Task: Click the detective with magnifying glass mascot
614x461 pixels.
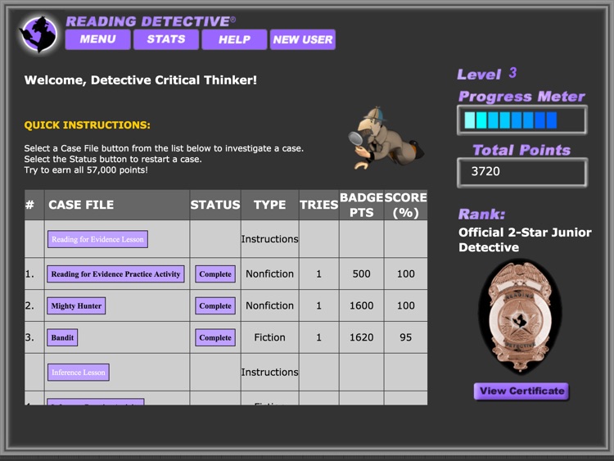Action: click(386, 138)
